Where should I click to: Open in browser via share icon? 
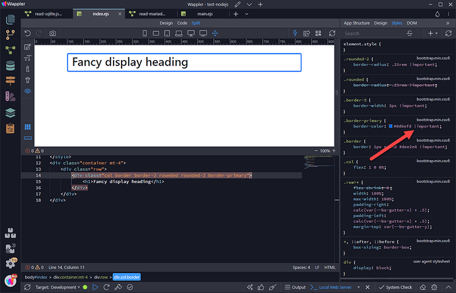point(307,33)
